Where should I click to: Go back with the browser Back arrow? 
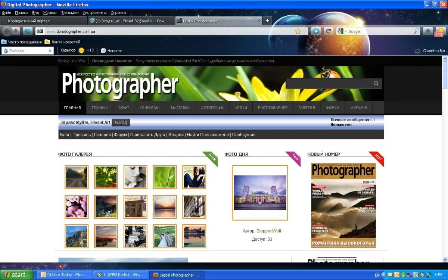6,31
